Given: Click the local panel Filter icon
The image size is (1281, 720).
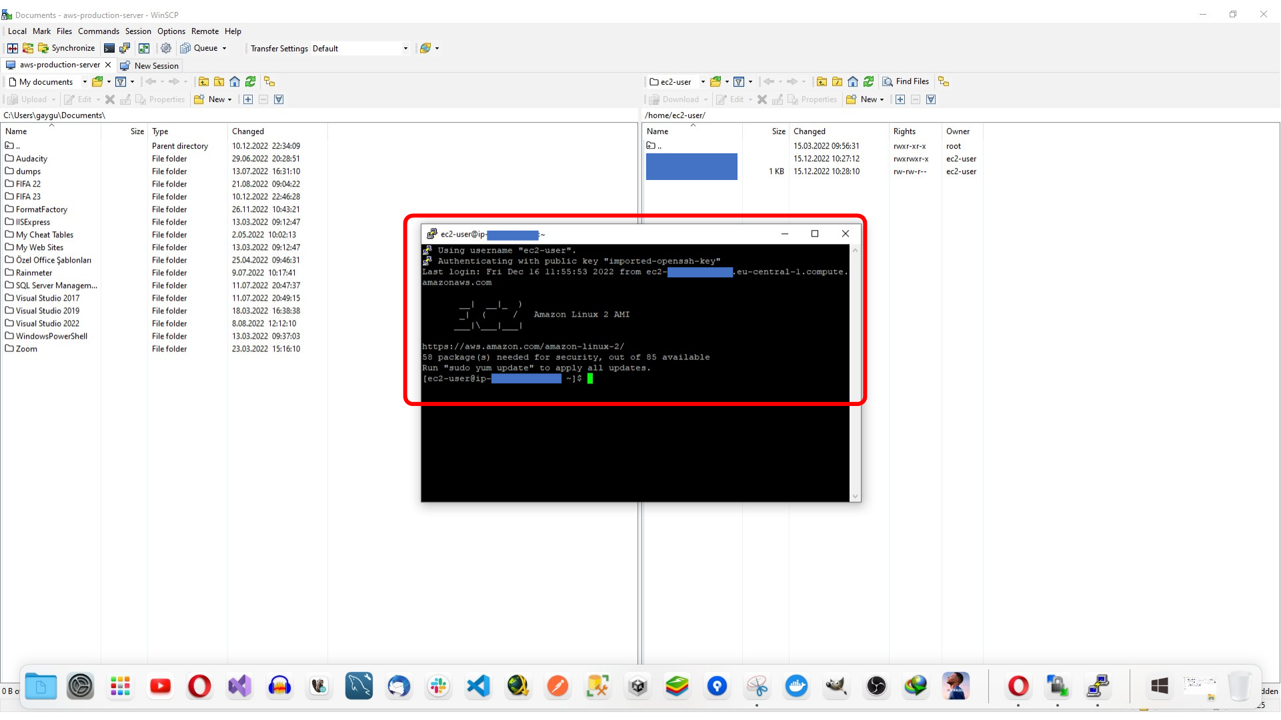Looking at the screenshot, I should click(x=121, y=81).
